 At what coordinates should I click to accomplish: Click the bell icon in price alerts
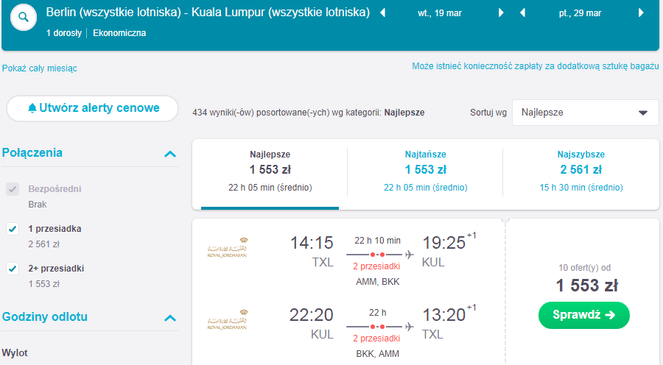click(32, 108)
